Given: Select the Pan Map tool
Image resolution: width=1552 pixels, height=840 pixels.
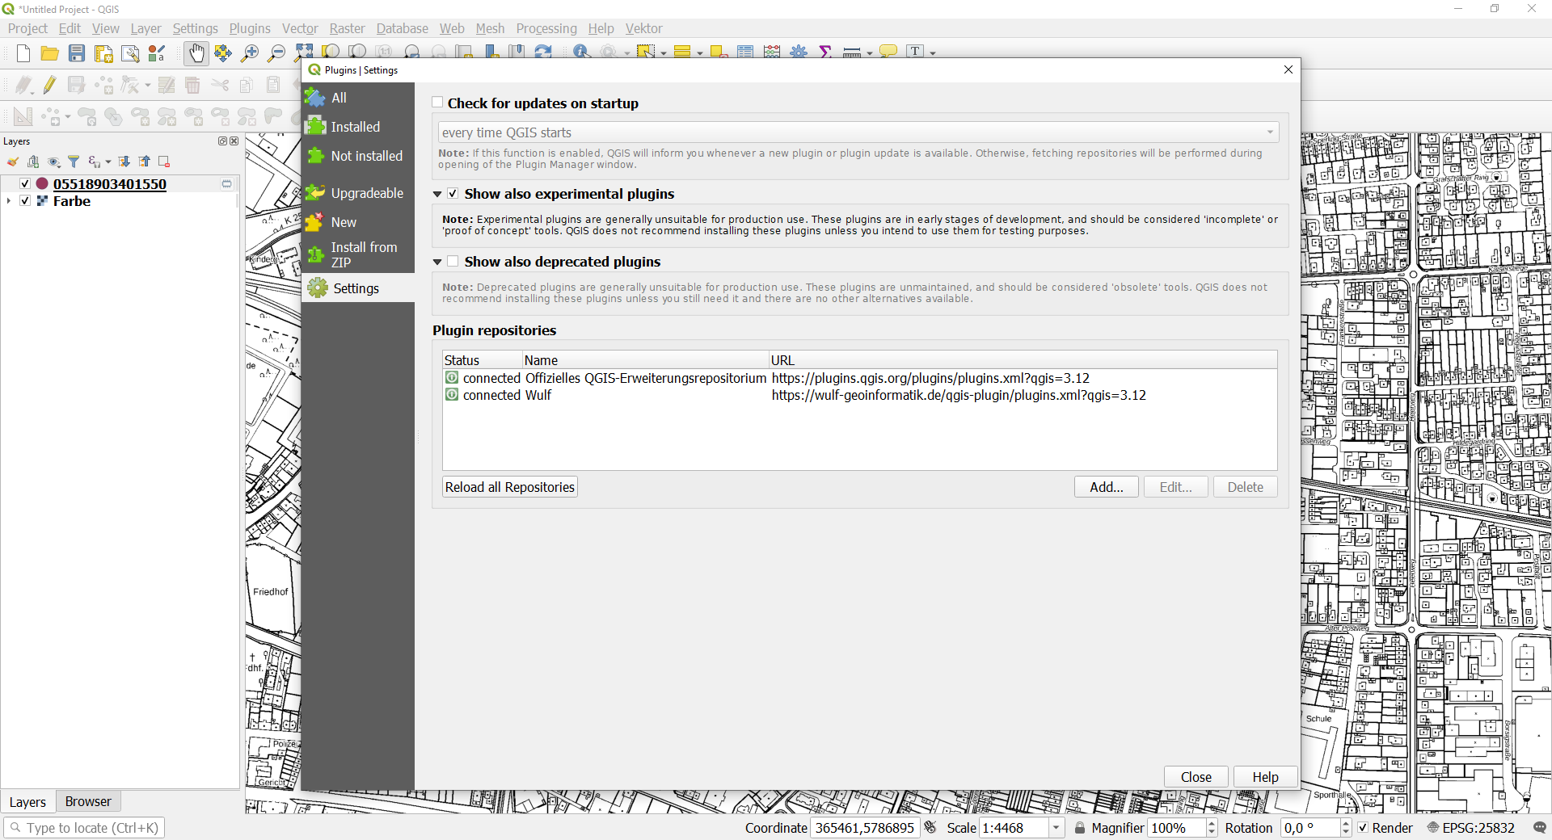Looking at the screenshot, I should pyautogui.click(x=196, y=53).
